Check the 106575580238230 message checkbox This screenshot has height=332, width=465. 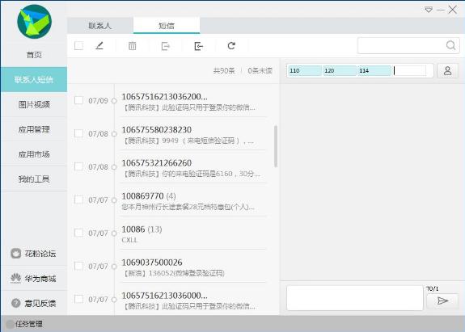[x=78, y=133]
